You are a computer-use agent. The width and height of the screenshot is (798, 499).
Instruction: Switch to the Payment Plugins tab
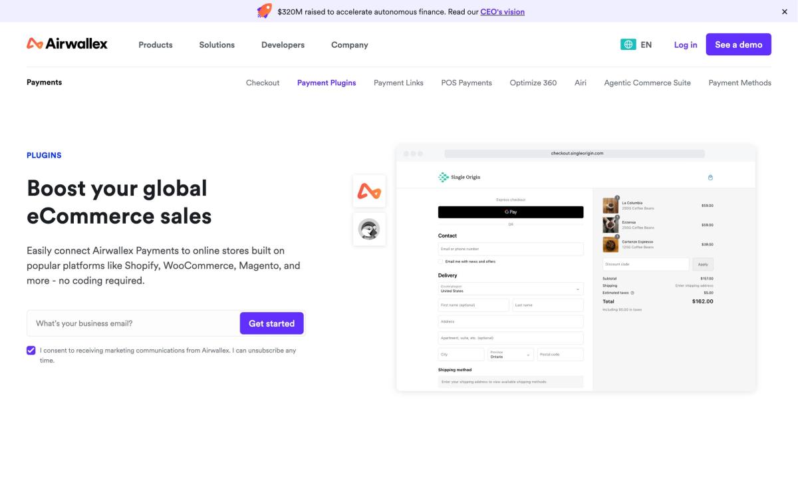click(327, 83)
